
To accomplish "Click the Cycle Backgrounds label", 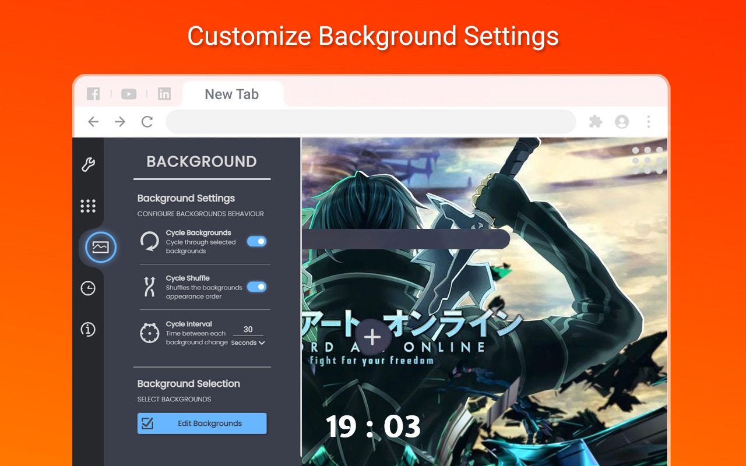I will [x=198, y=232].
